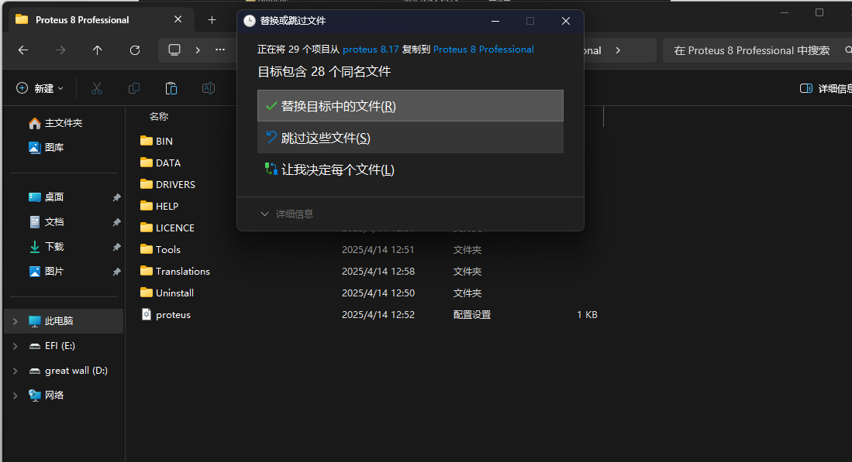Go forward in File Explorer
Image resolution: width=852 pixels, height=462 pixels.
[60, 50]
